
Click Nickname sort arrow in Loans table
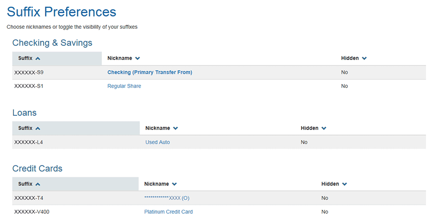(x=176, y=129)
